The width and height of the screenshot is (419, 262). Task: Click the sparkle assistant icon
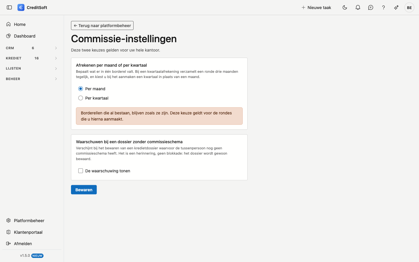[x=396, y=8]
